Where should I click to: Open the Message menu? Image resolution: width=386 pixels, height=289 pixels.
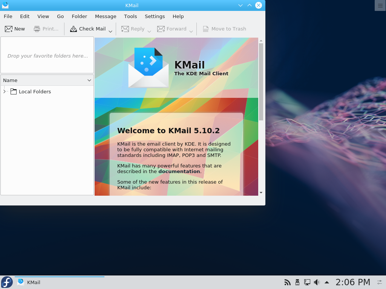(x=106, y=17)
